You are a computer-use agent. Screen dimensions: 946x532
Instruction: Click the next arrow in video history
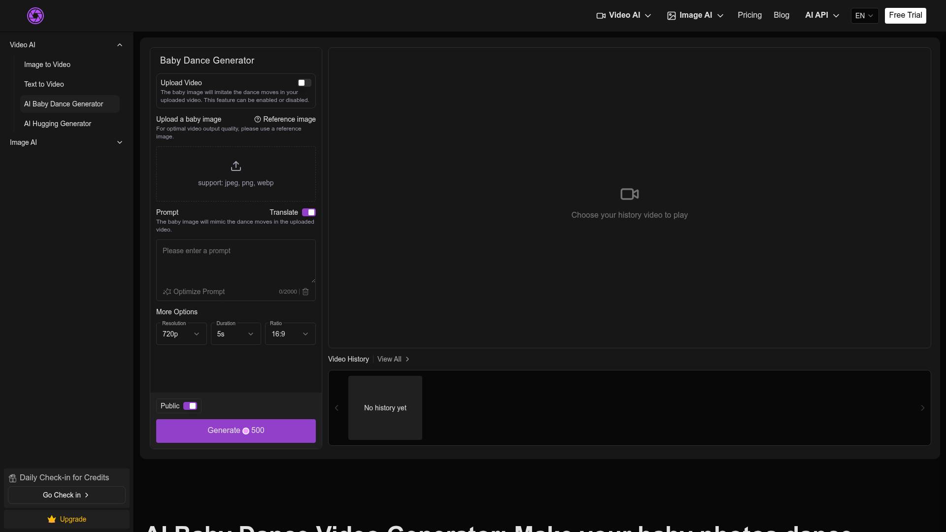pos(923,408)
